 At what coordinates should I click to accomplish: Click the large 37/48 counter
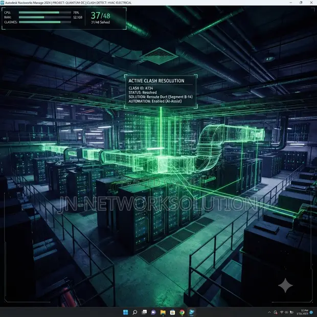pyautogui.click(x=101, y=15)
